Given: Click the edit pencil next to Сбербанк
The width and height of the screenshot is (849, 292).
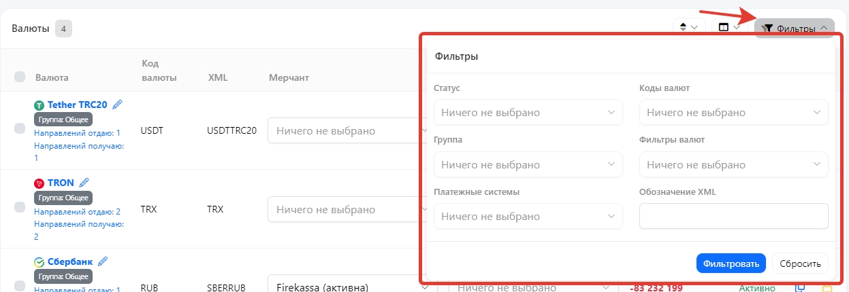Looking at the screenshot, I should (x=103, y=261).
